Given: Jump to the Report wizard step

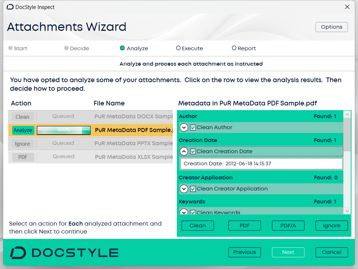Looking at the screenshot, I should click(244, 48).
